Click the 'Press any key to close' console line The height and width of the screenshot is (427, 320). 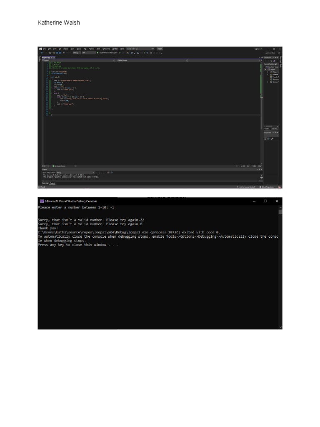(x=78, y=245)
